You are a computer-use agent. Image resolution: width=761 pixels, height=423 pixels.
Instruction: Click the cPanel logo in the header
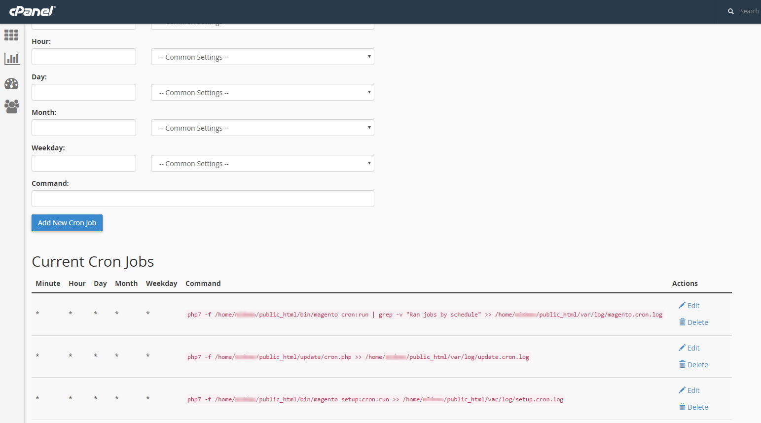click(31, 11)
